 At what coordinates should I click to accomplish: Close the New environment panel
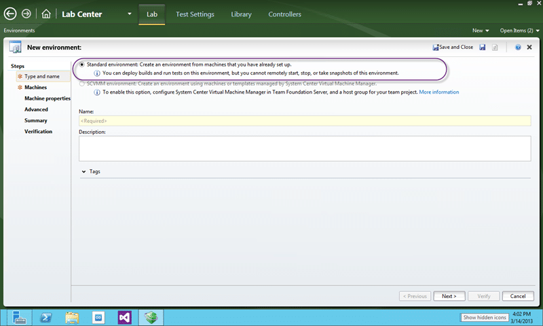tap(529, 47)
